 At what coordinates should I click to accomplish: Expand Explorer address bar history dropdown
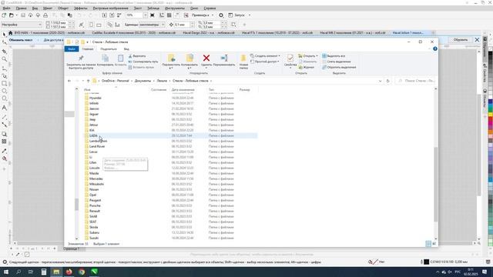(x=380, y=81)
